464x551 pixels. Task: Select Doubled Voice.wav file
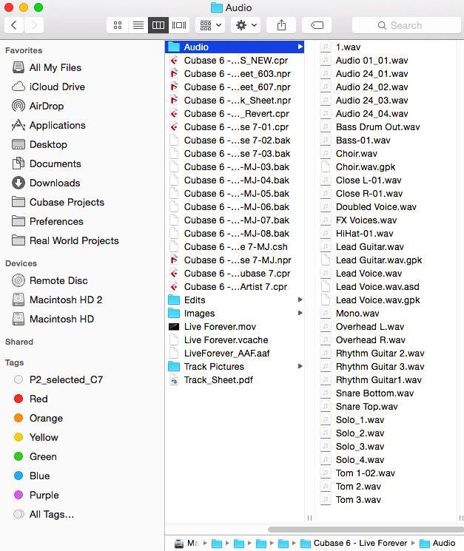click(x=386, y=207)
